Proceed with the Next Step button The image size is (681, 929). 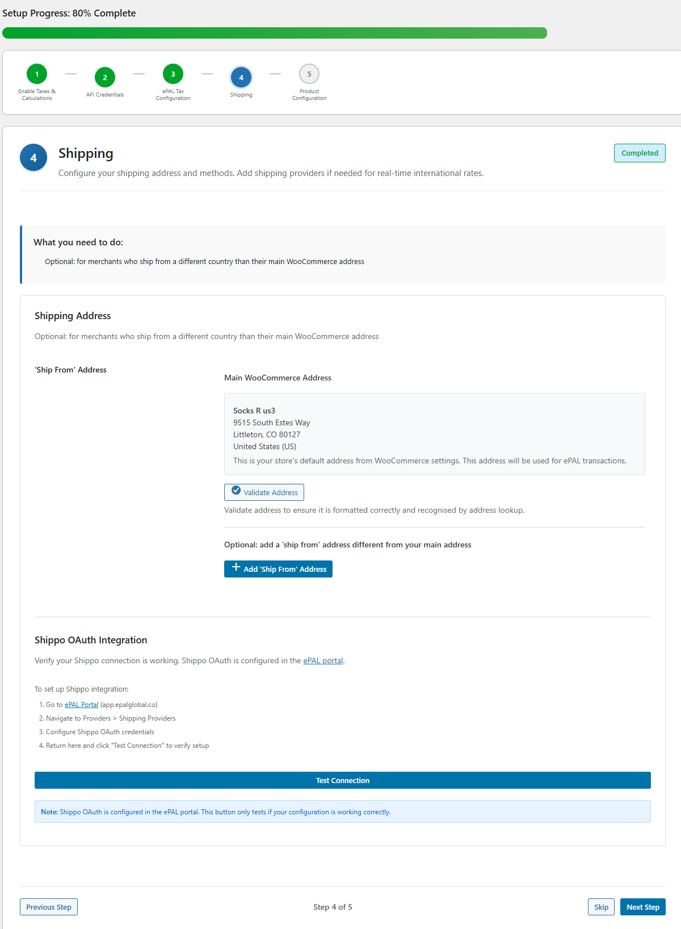(x=643, y=907)
